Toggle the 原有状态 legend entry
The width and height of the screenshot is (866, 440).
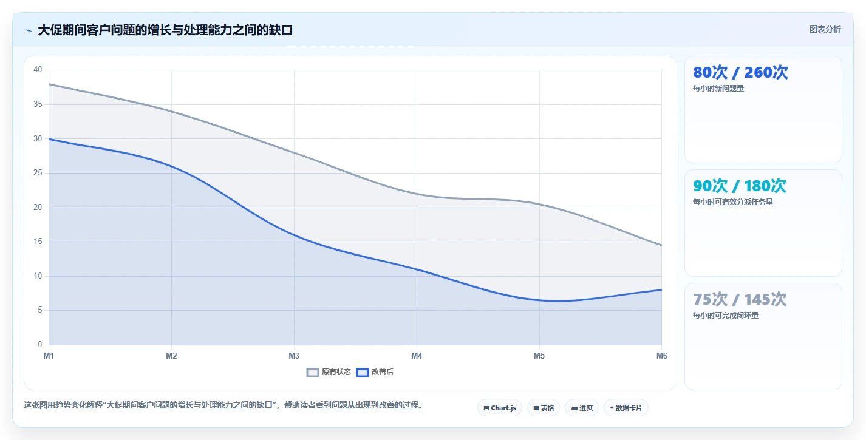329,372
